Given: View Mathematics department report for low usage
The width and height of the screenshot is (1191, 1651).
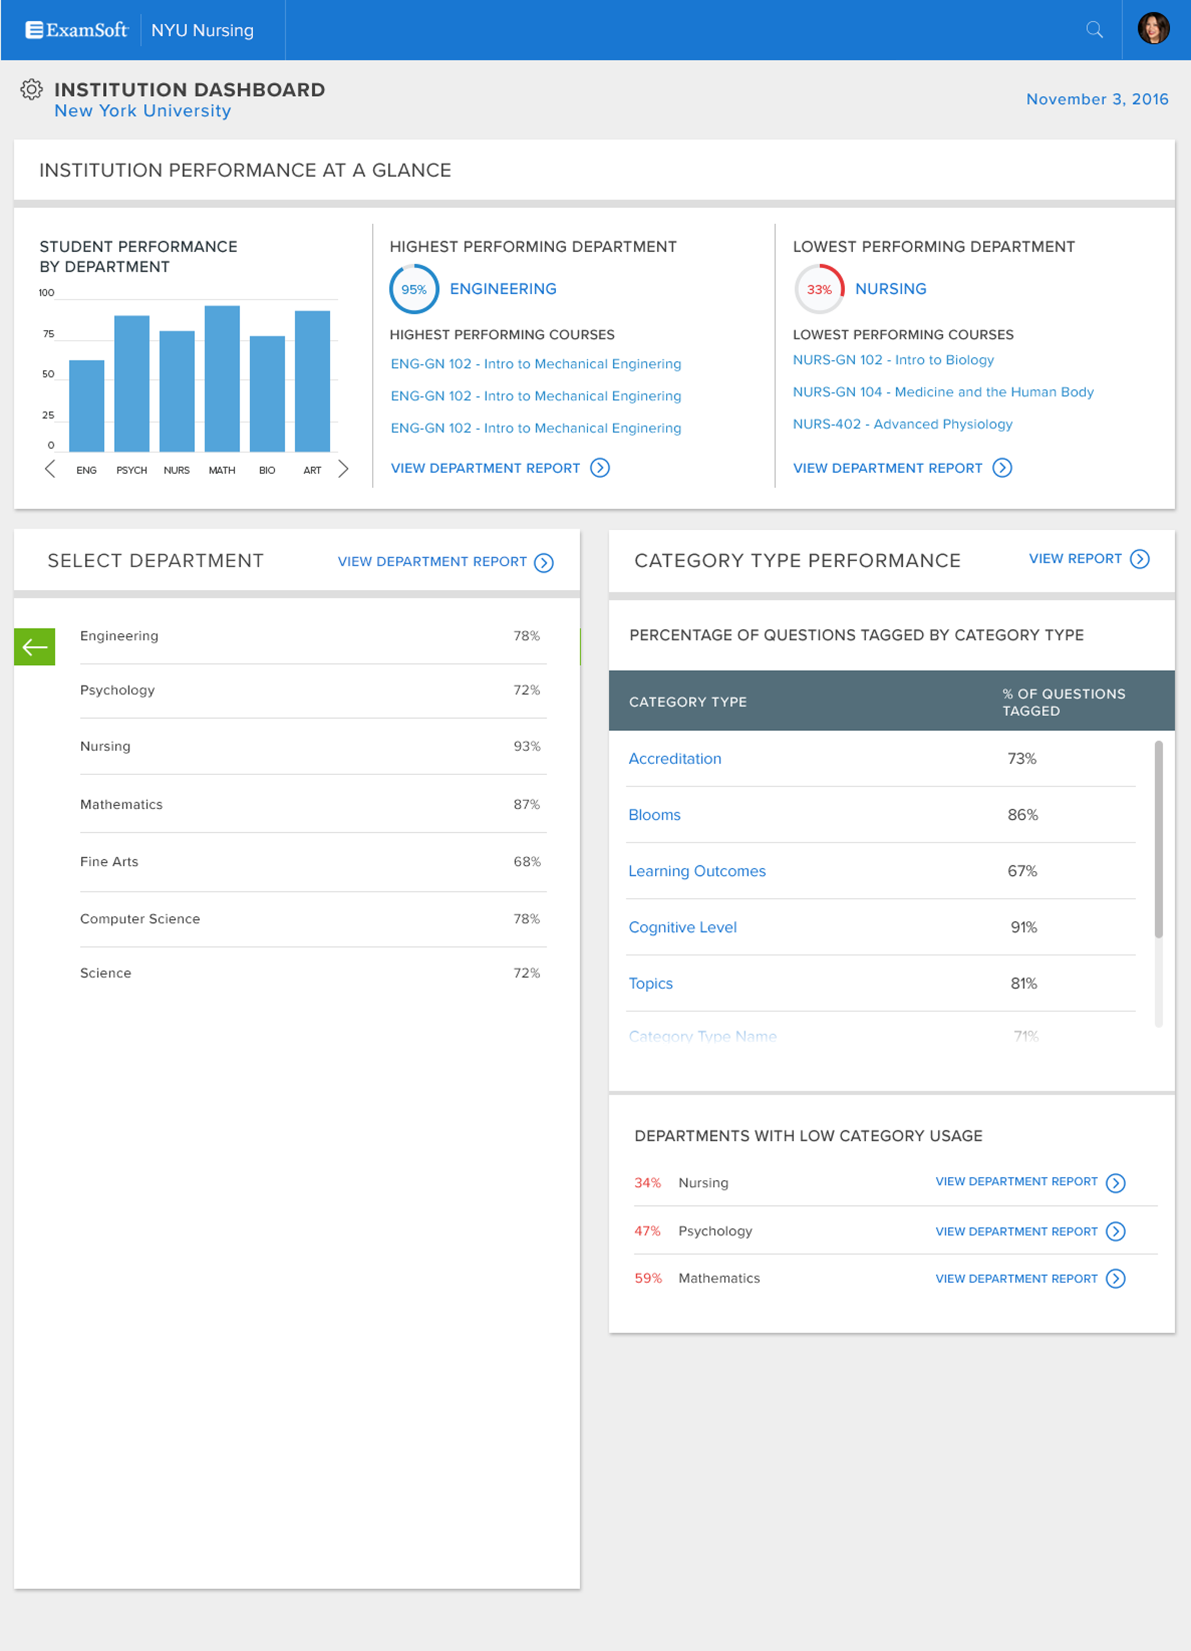Looking at the screenshot, I should click(1016, 1279).
